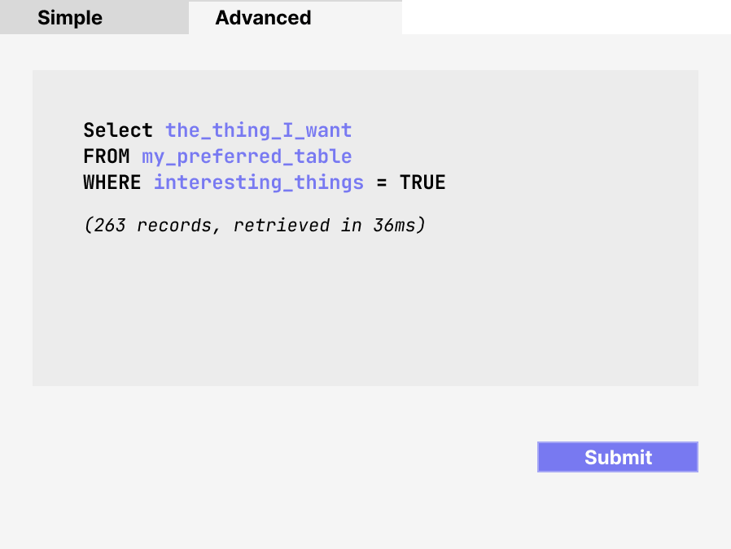Click the empty bottom area of the editor box

click(x=365, y=358)
